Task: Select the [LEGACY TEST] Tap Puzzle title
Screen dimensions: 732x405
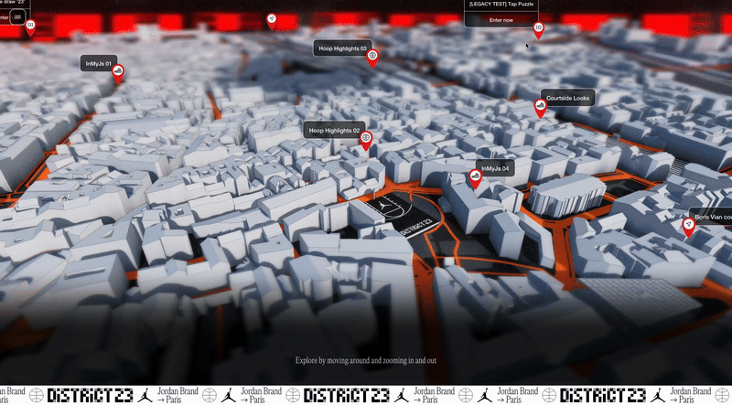Action: (501, 5)
